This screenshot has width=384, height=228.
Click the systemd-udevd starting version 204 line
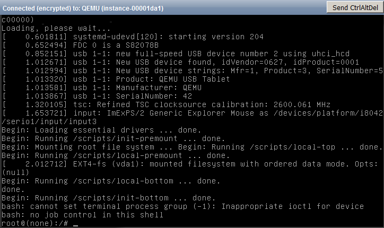coord(133,37)
